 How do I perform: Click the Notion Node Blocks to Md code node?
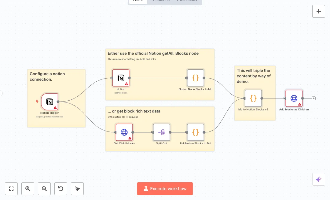[196, 78]
